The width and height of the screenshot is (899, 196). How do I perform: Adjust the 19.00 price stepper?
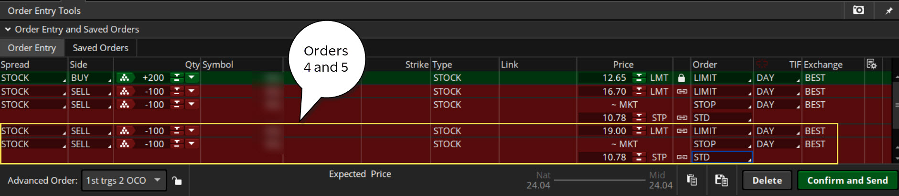pyautogui.click(x=639, y=131)
